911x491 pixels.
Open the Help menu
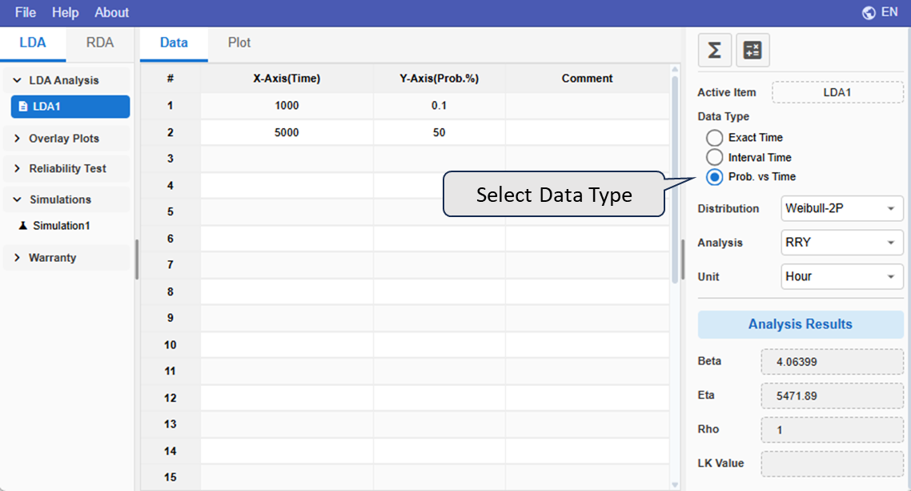[65, 13]
